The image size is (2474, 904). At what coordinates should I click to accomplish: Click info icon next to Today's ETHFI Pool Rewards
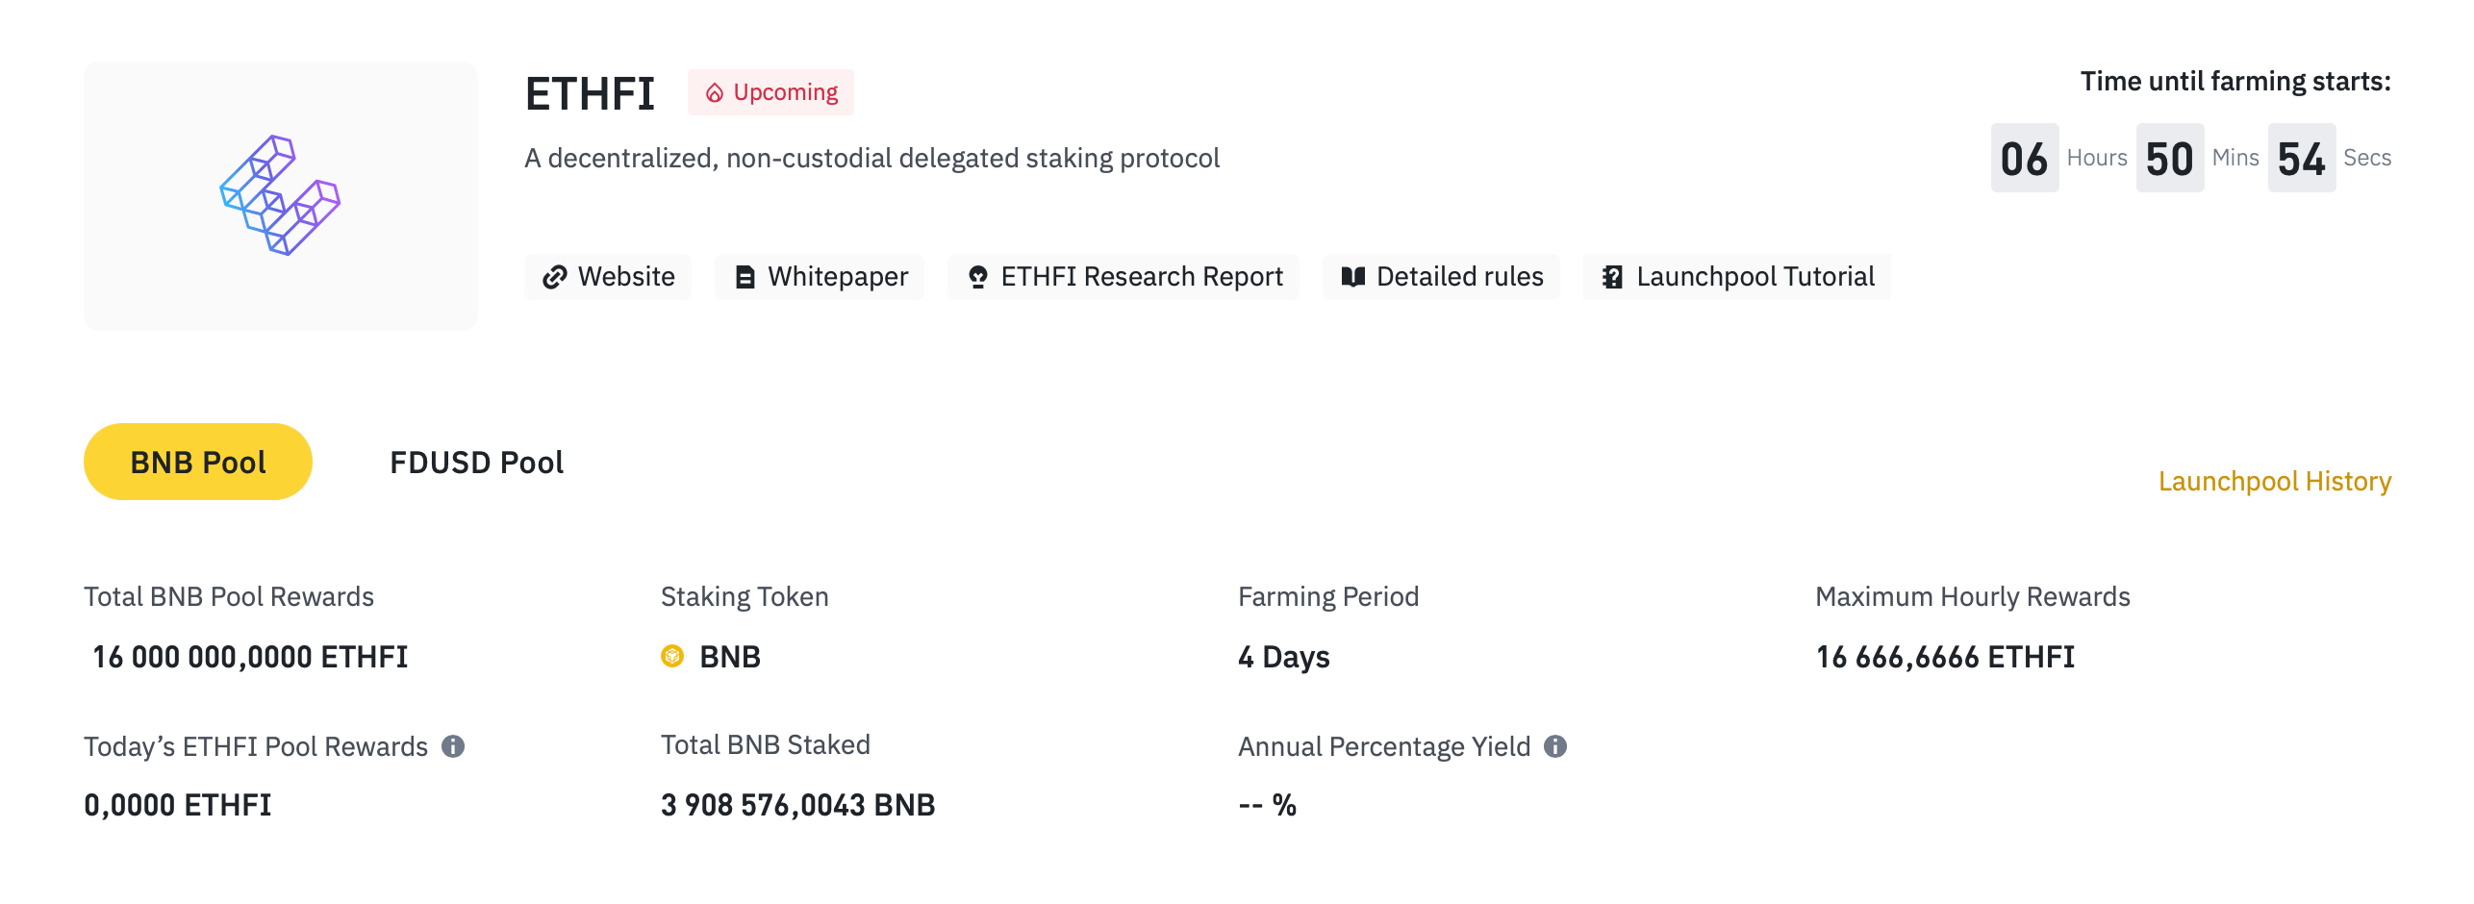point(453,746)
